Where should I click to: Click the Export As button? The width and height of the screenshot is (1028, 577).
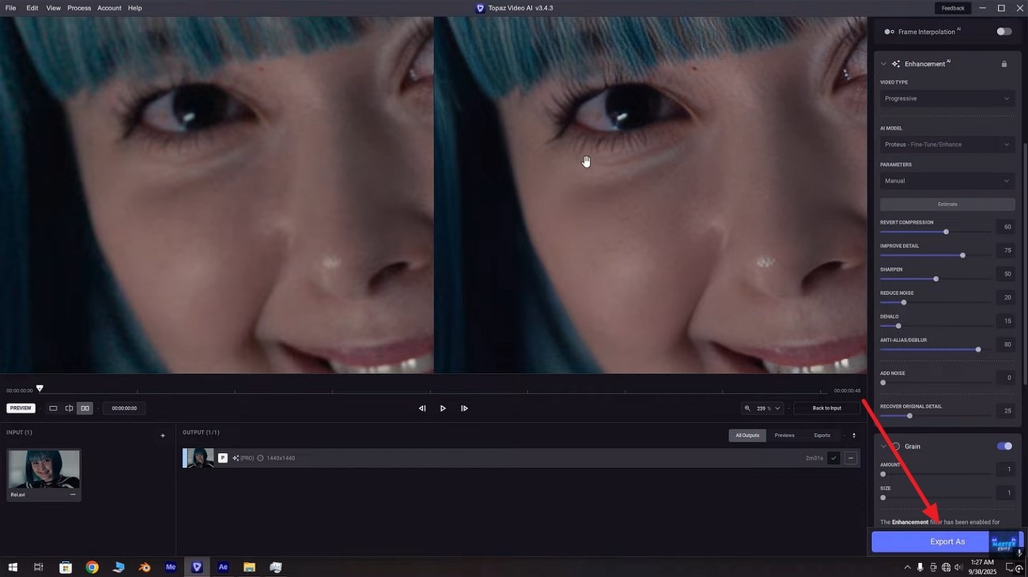pos(947,542)
